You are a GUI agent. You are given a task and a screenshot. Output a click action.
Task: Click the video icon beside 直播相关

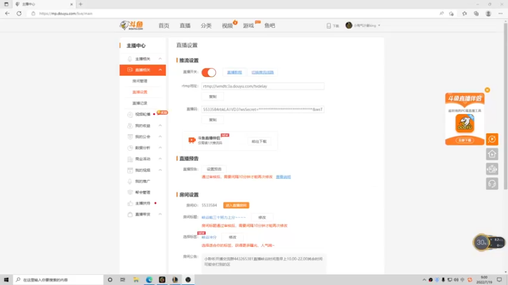[x=130, y=70]
